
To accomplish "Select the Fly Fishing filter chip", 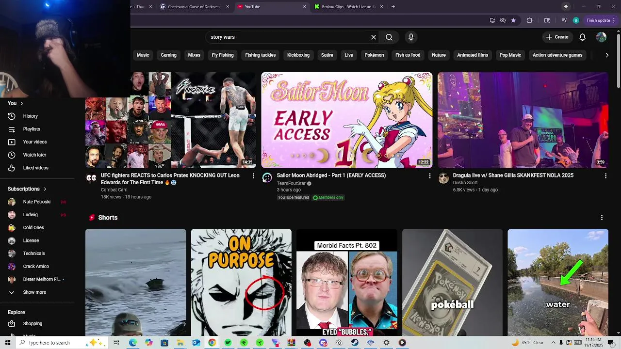I will (x=223, y=55).
